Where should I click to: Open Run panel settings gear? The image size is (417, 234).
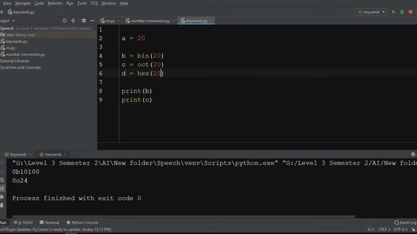(x=412, y=154)
